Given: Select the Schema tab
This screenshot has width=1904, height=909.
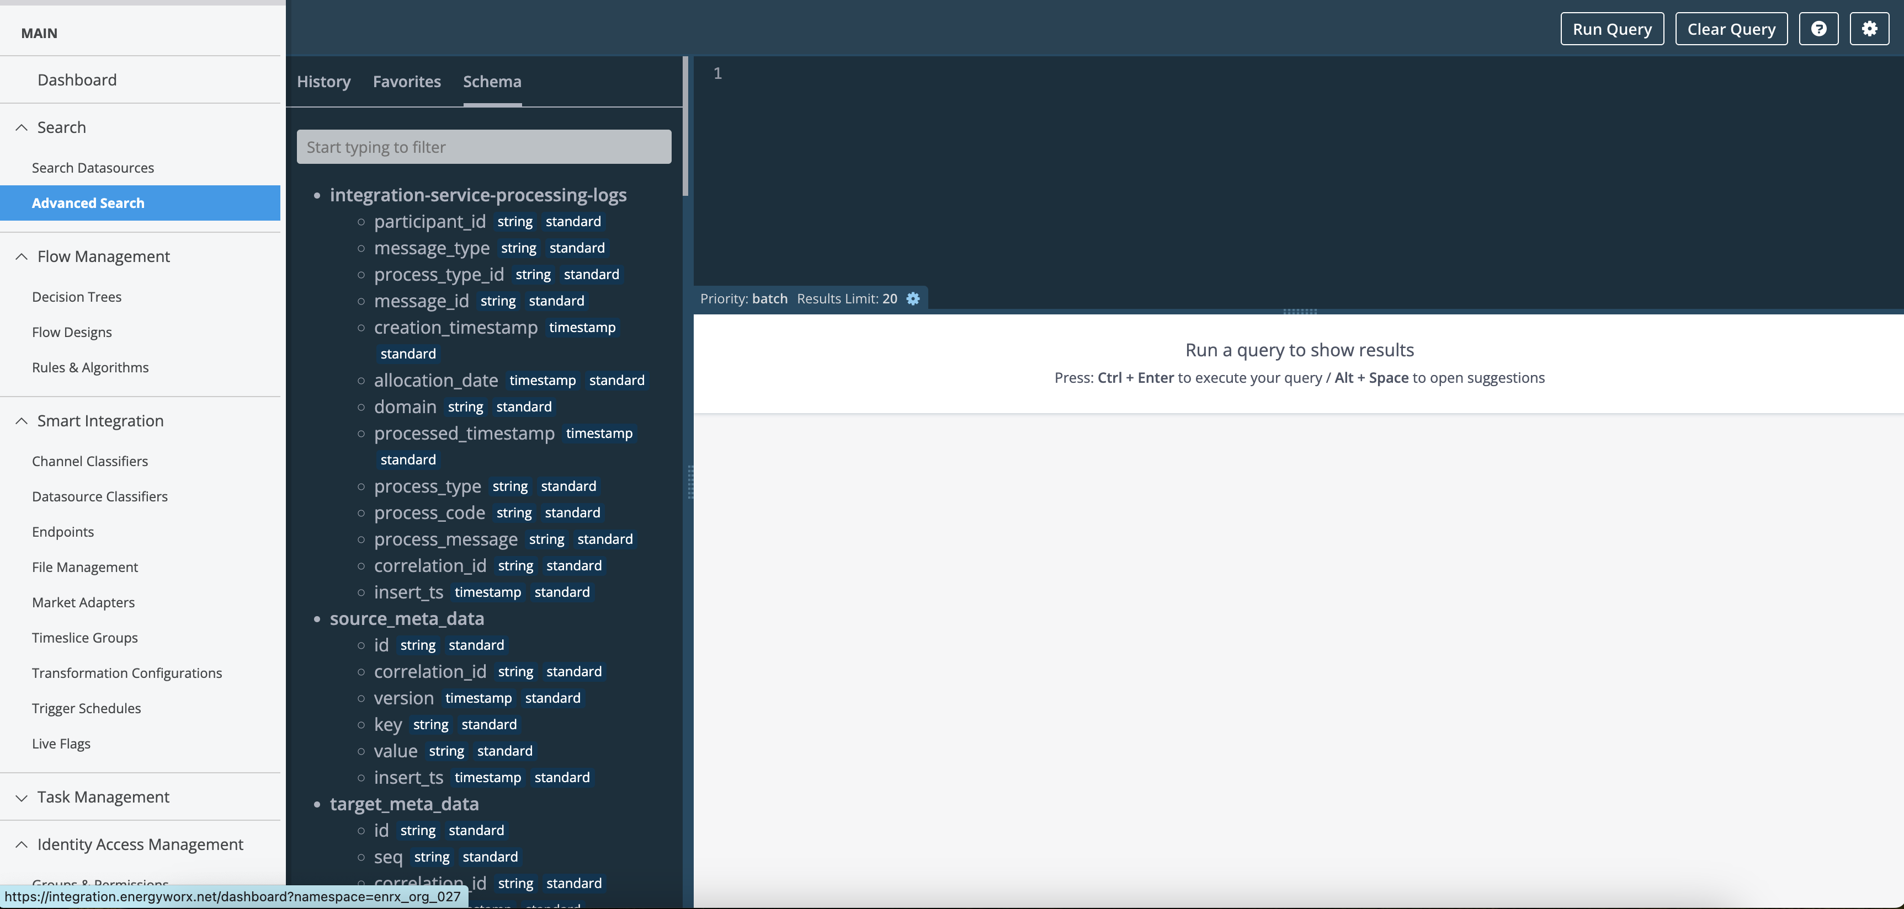Looking at the screenshot, I should 492,81.
